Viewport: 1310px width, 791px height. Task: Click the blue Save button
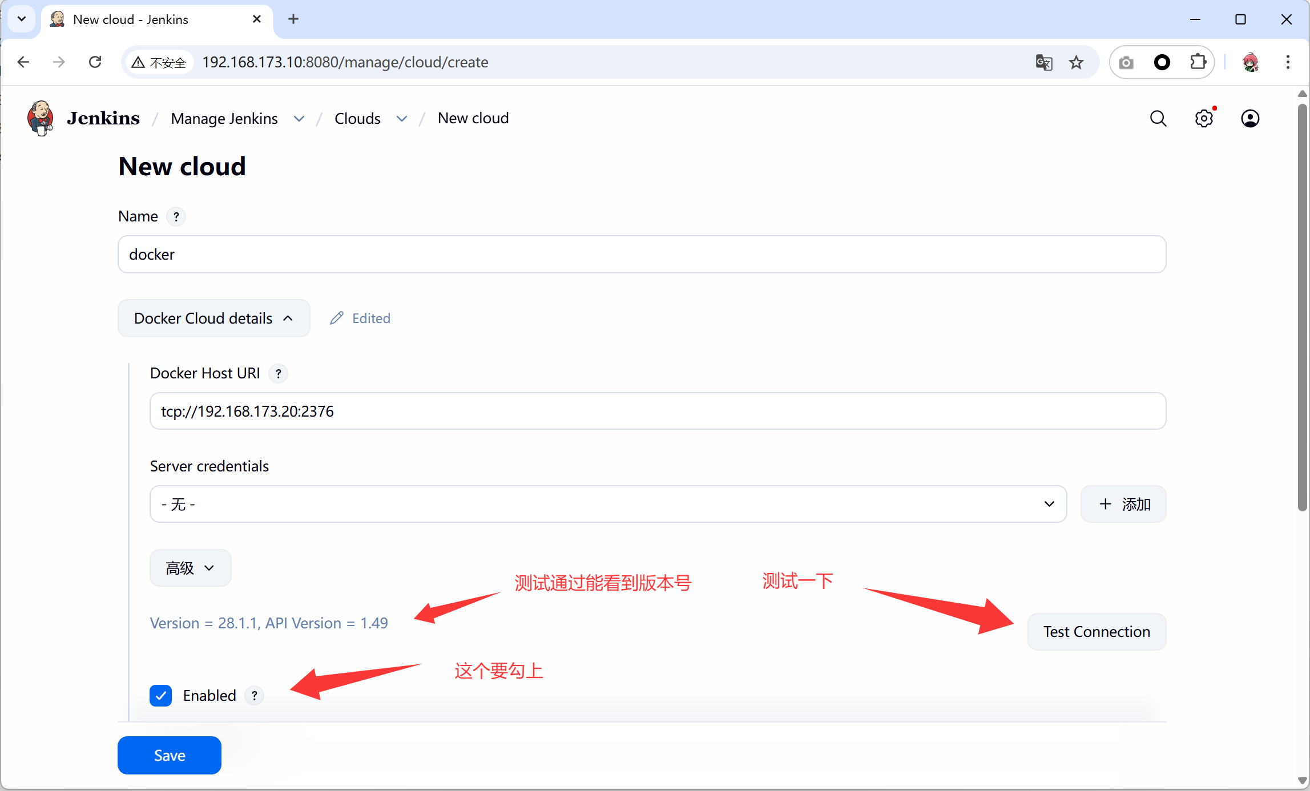[170, 755]
